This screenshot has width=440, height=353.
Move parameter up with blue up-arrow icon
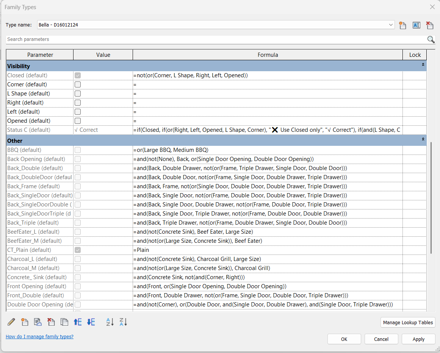pos(78,322)
